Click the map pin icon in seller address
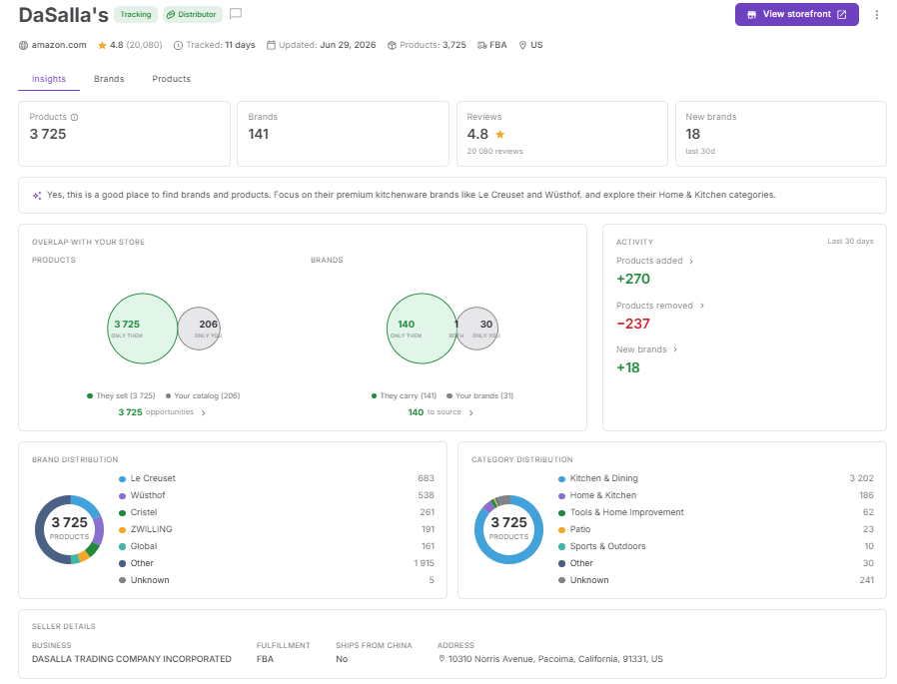This screenshot has width=897, height=684. coord(442,659)
